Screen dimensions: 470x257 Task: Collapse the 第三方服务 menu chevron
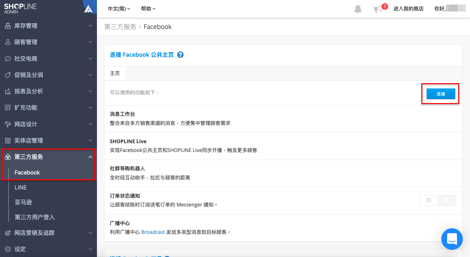[x=90, y=157]
